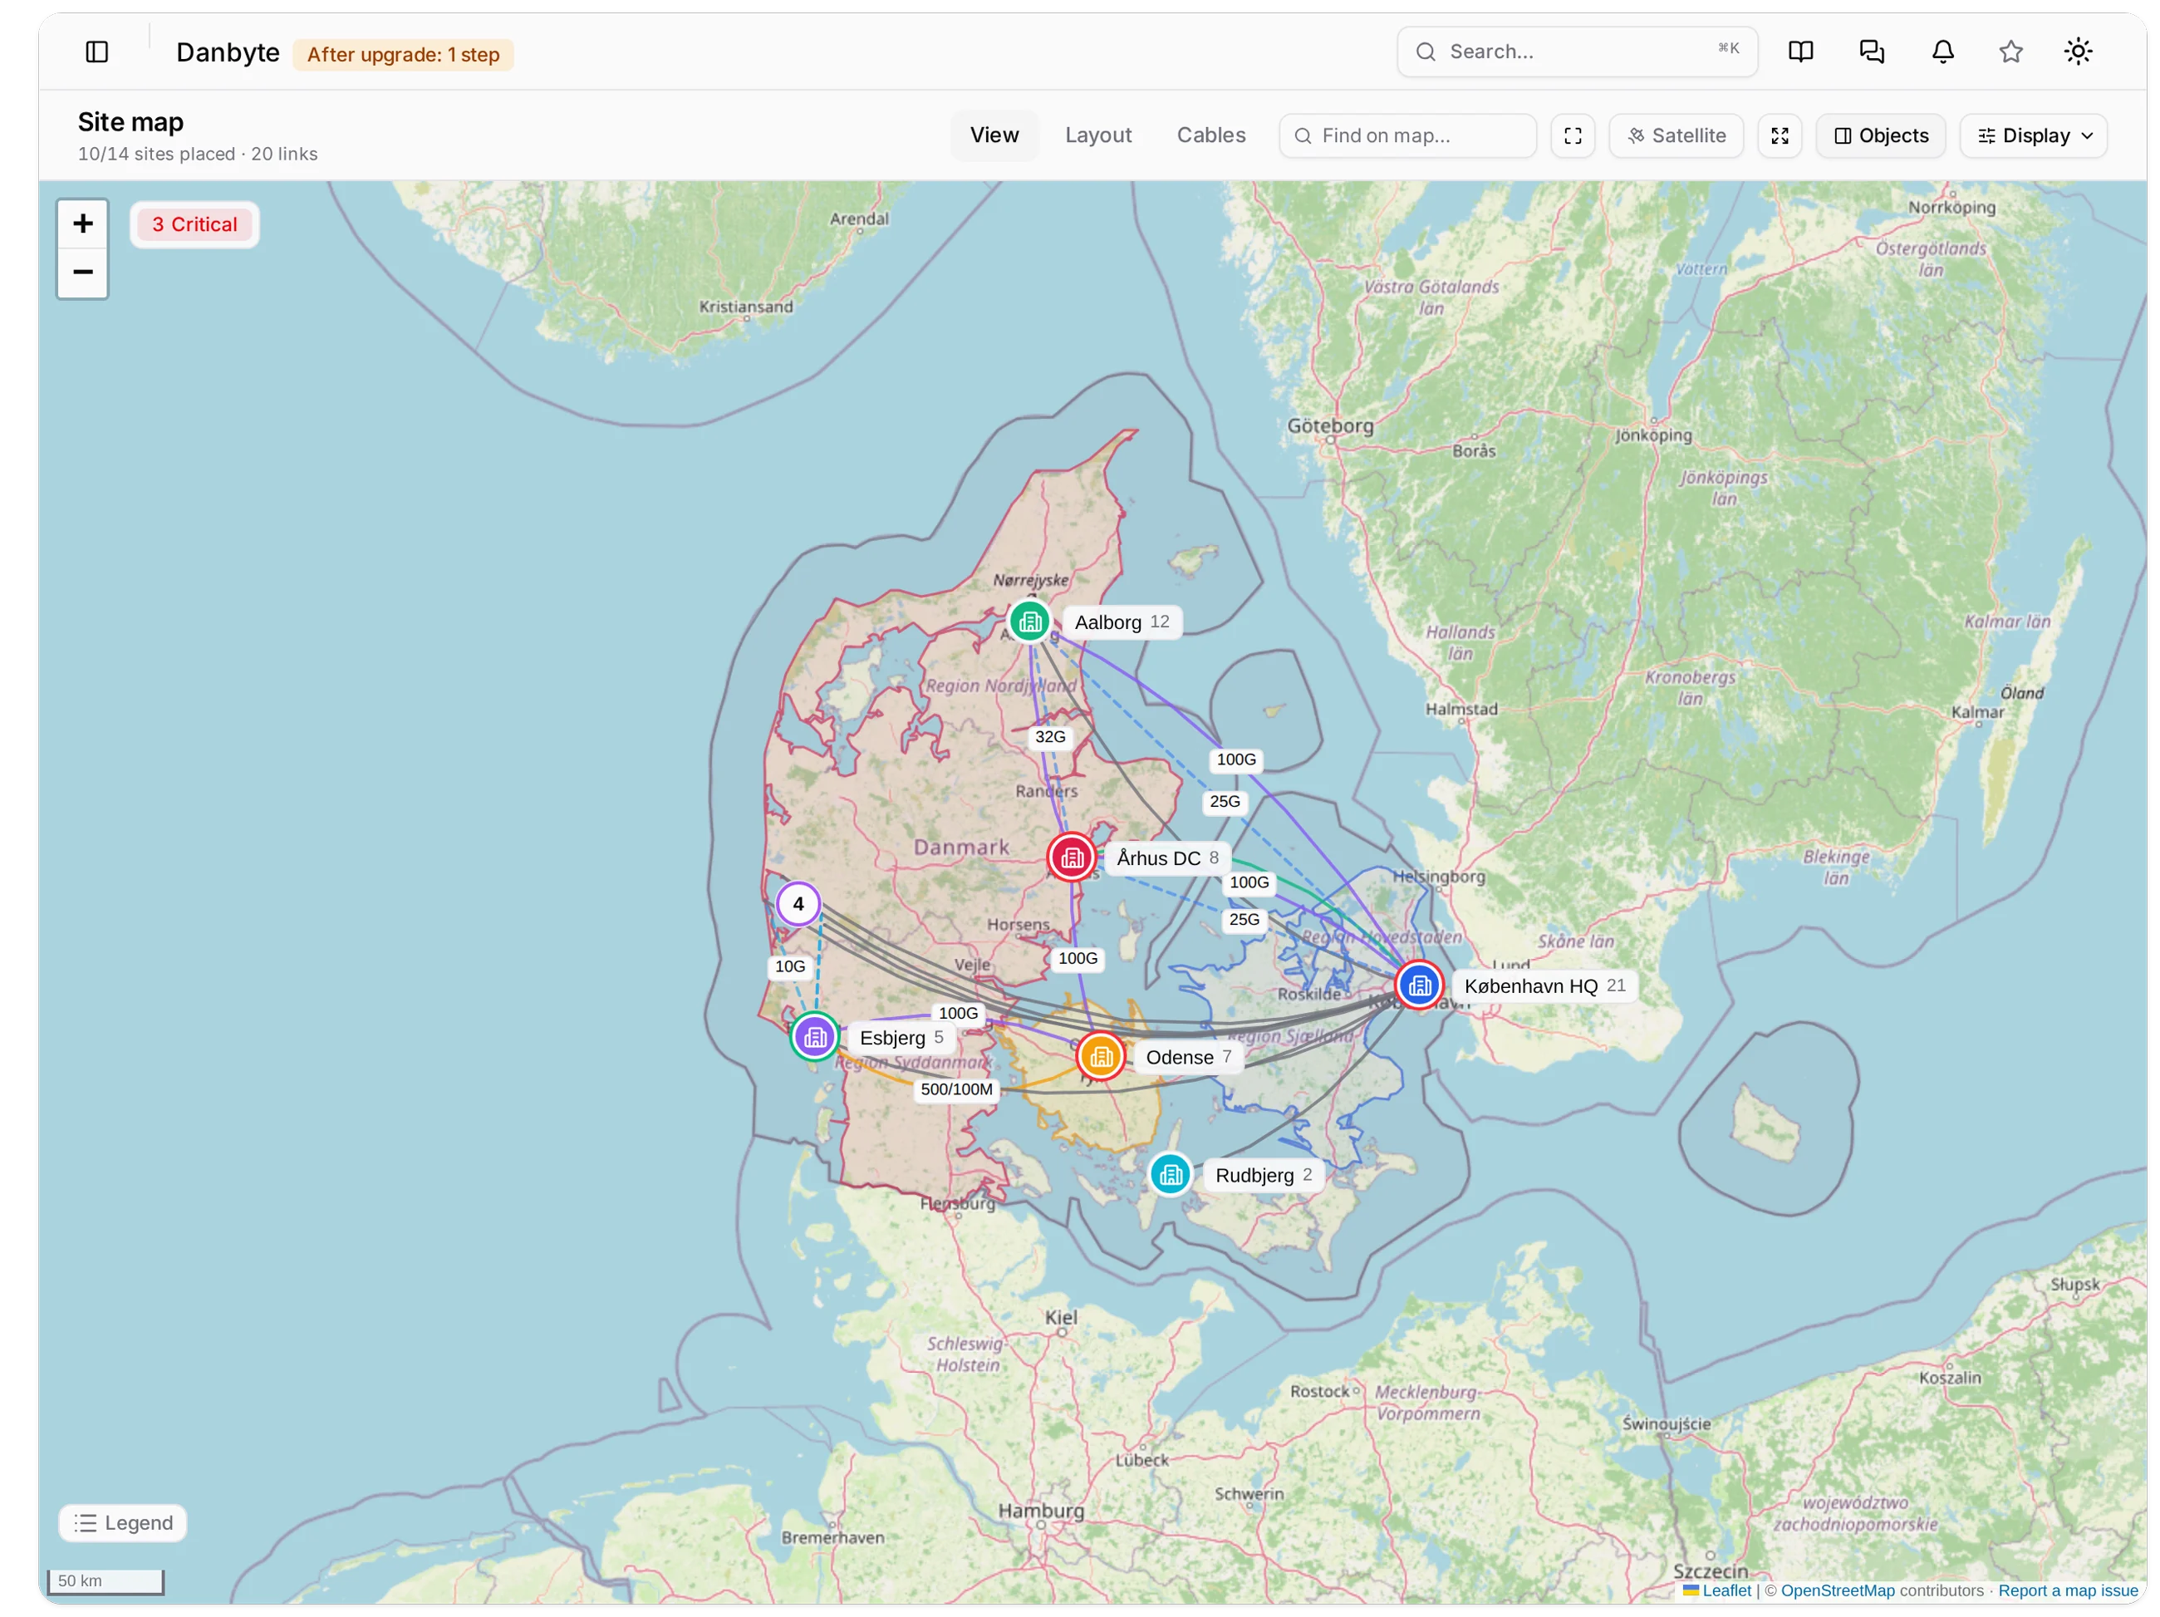The image size is (2160, 1617).
Task: Click the 500/100M link label
Action: (956, 1089)
